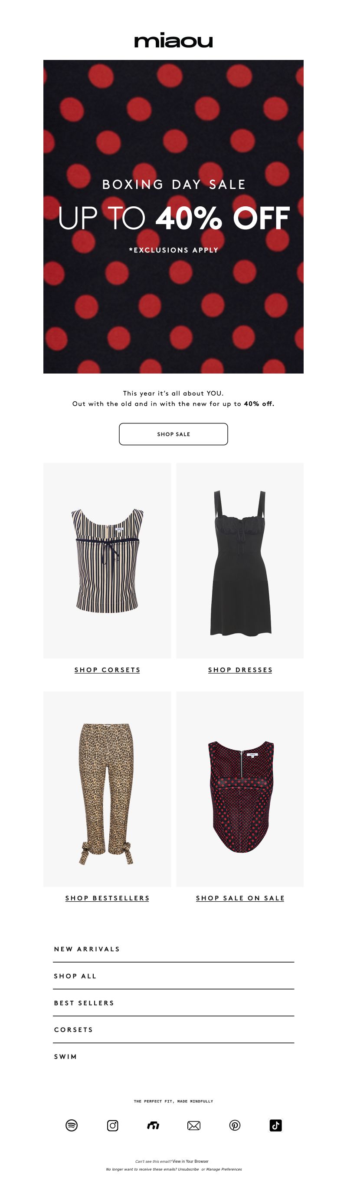Click the SHOP SALE button

[x=173, y=434]
